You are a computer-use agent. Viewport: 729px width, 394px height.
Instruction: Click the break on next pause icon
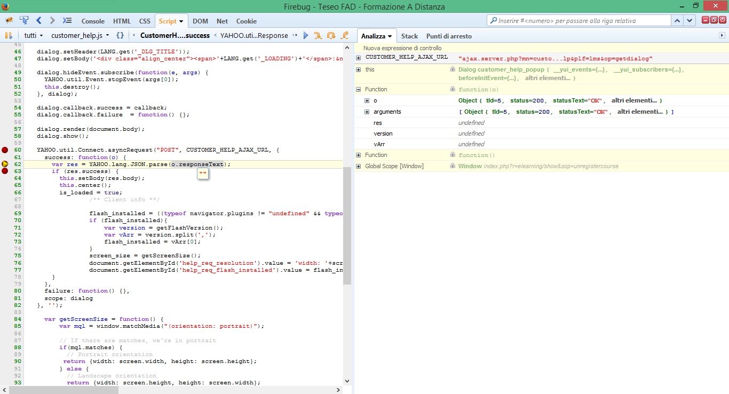tap(9, 36)
